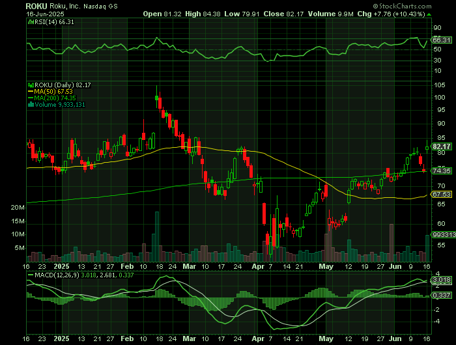The width and height of the screenshot is (456, 345).
Task: Click the "Nasdaq GS" exchange label
Action: pyautogui.click(x=100, y=6)
